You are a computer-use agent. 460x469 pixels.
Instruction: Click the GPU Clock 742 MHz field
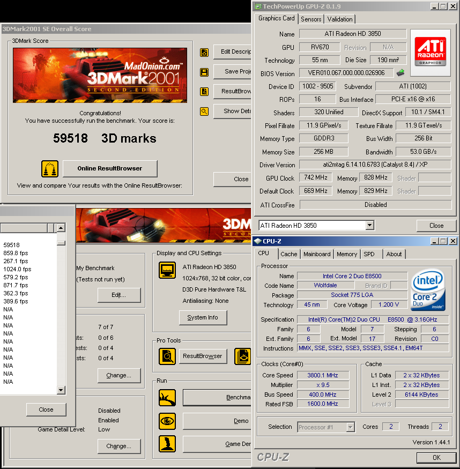[x=316, y=177]
